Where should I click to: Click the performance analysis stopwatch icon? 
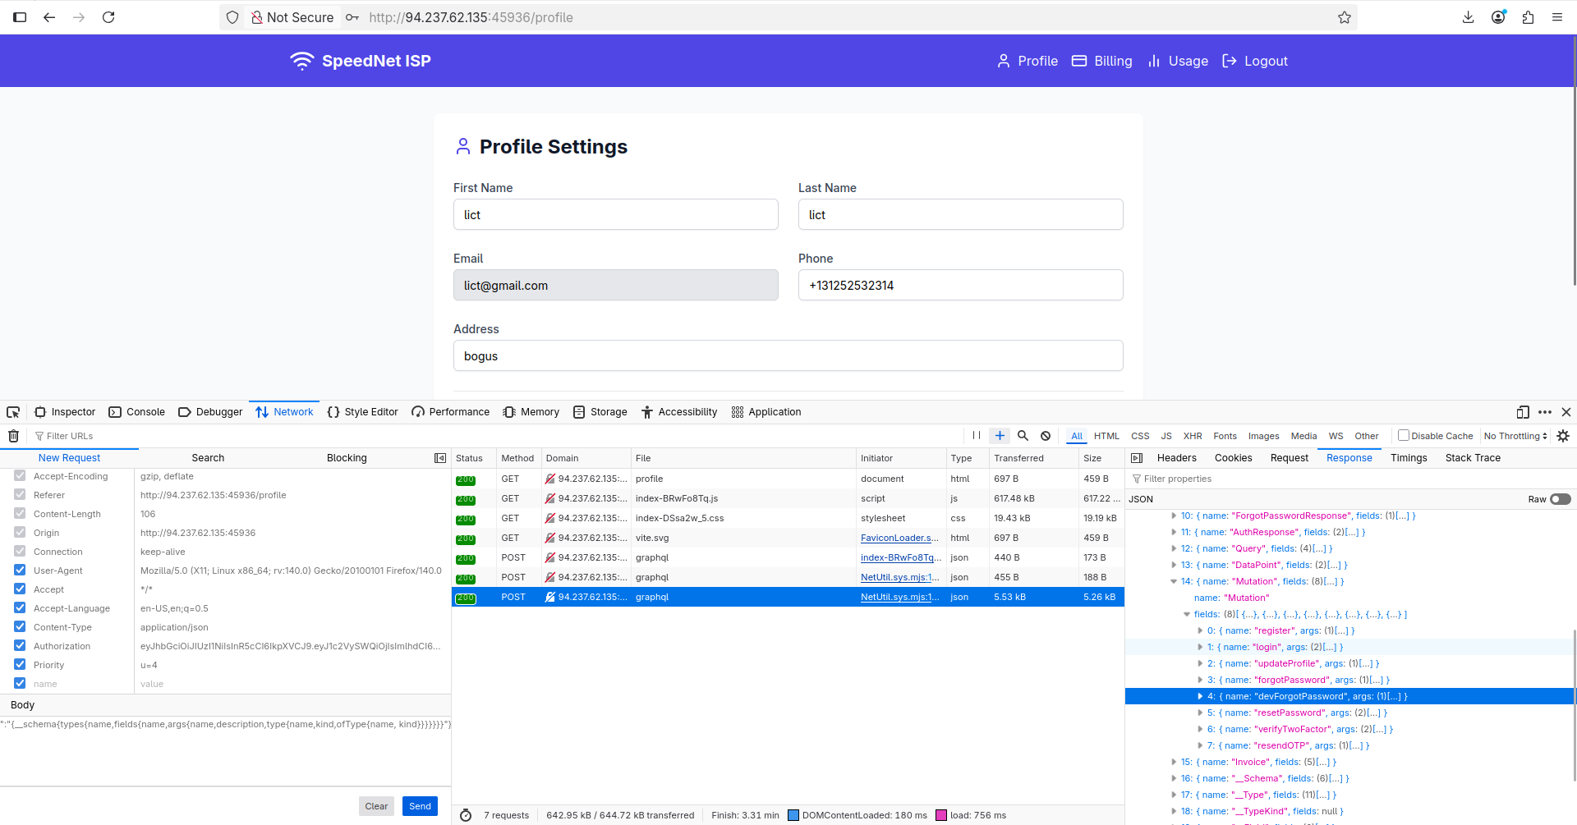pyautogui.click(x=466, y=815)
